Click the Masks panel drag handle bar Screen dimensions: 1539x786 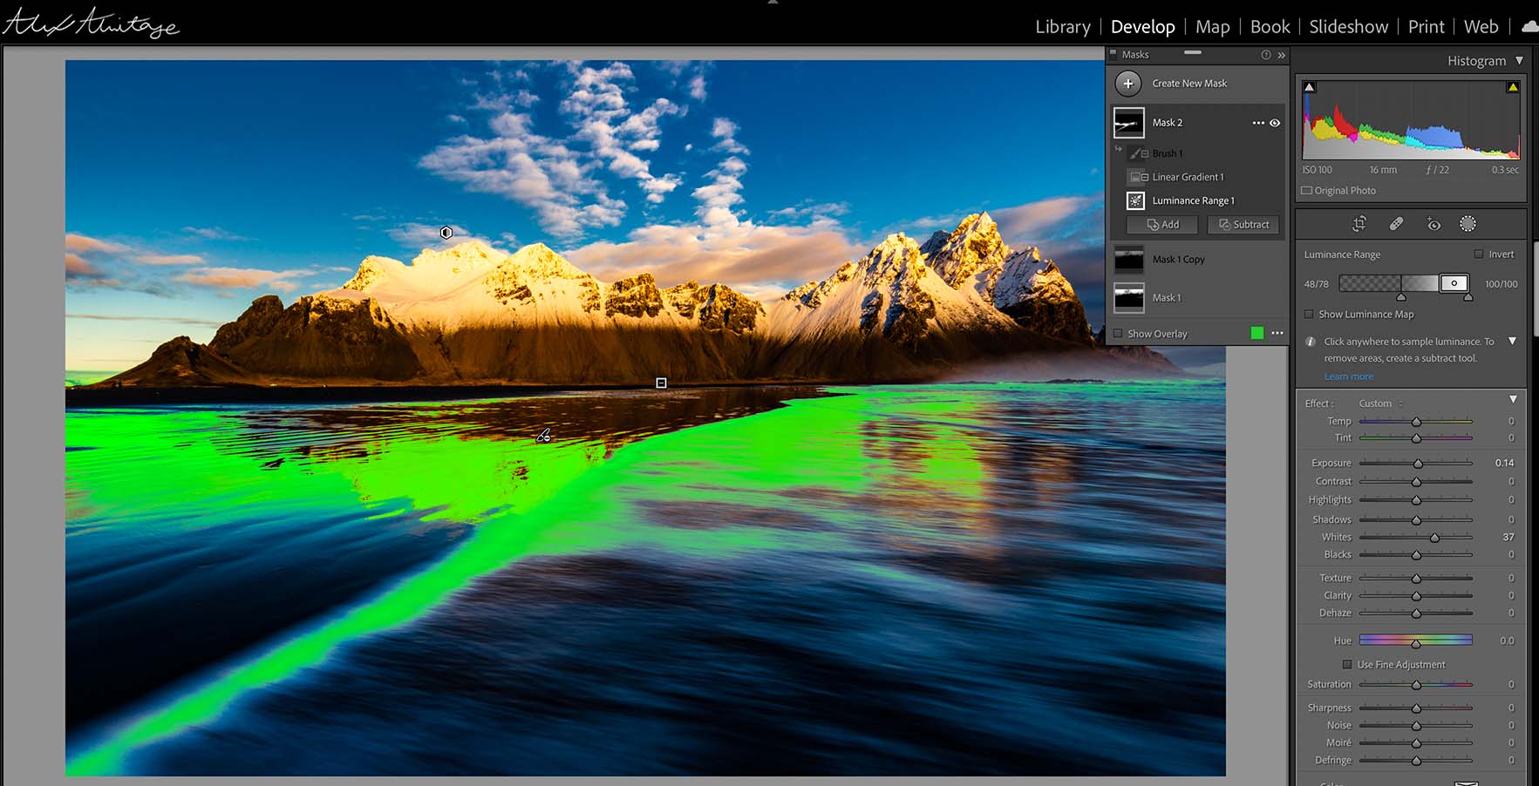tap(1192, 53)
